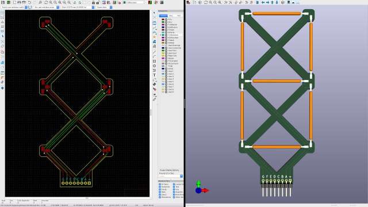Image resolution: width=368 pixels, height=207 pixels.
Task: Toggle Dimensions selection filter checkbox
Action: point(160,197)
